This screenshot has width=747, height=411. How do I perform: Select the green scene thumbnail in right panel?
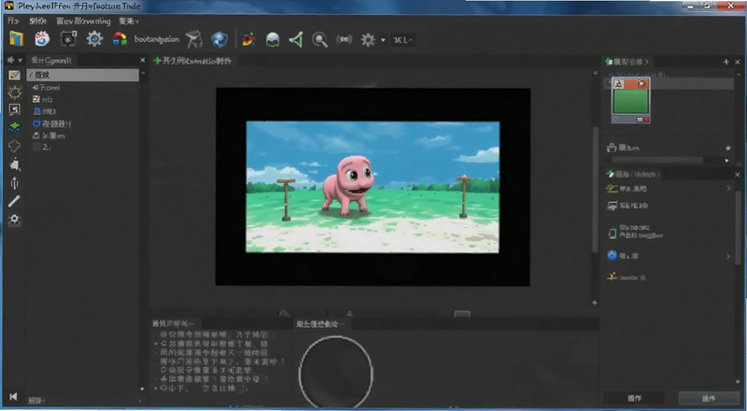coord(631,101)
